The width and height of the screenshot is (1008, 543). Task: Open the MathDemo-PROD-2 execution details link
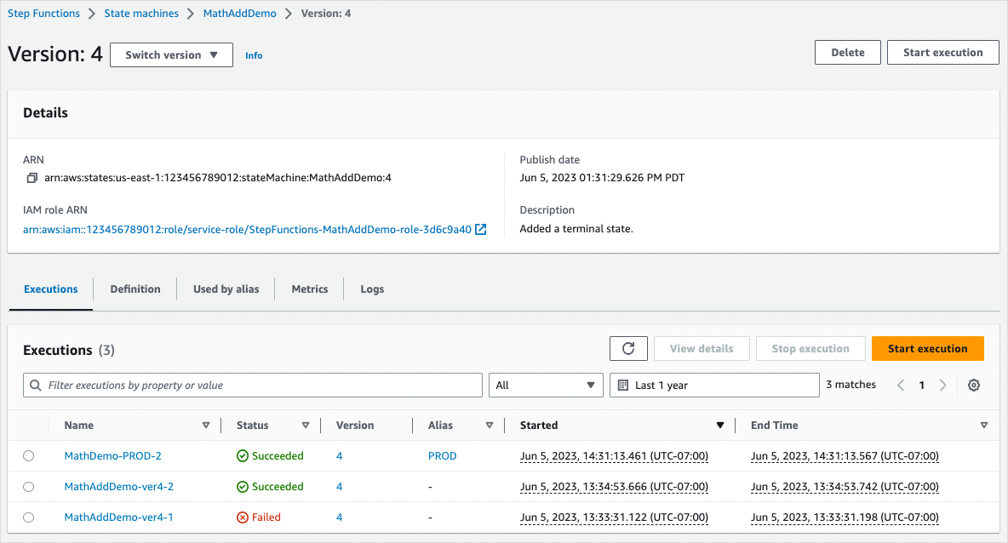click(x=112, y=455)
